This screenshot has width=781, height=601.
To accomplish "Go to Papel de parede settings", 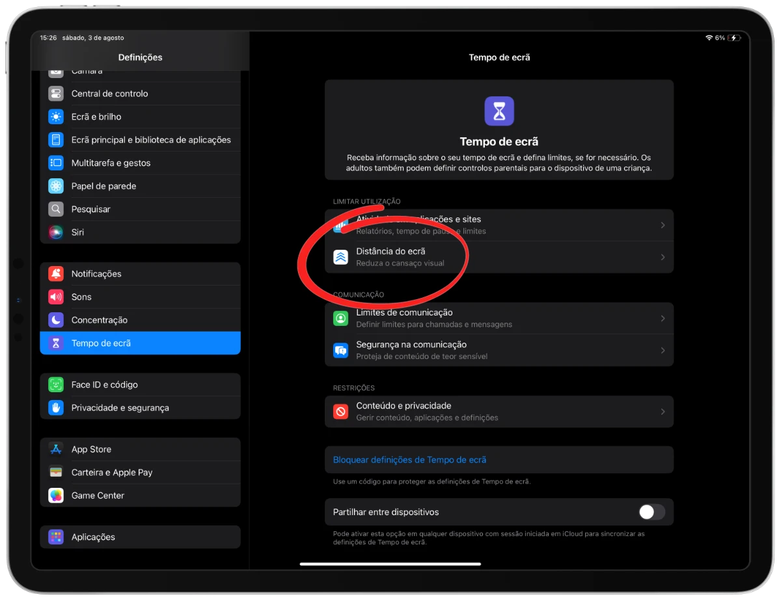I will tap(140, 186).
